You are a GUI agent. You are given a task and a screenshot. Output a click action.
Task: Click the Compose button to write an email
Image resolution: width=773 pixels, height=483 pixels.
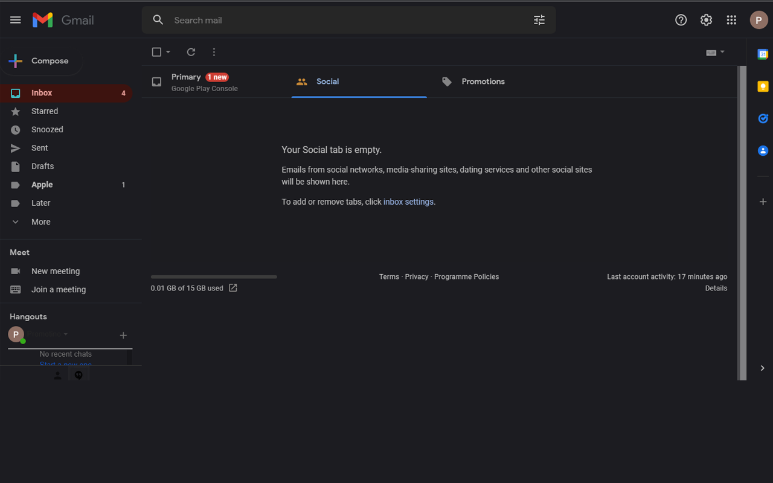point(41,60)
